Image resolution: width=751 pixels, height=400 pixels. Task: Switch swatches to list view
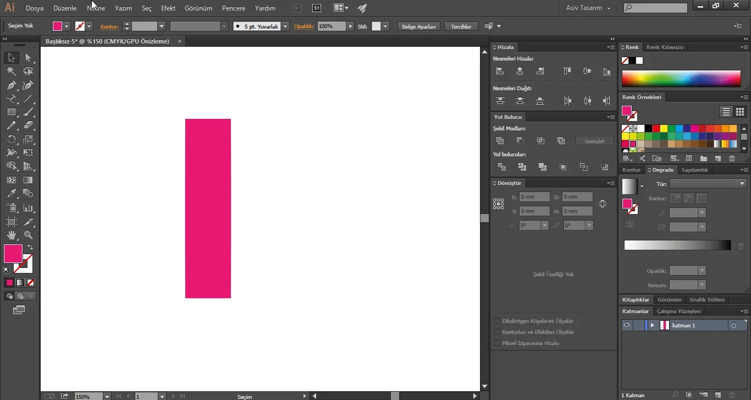click(726, 112)
